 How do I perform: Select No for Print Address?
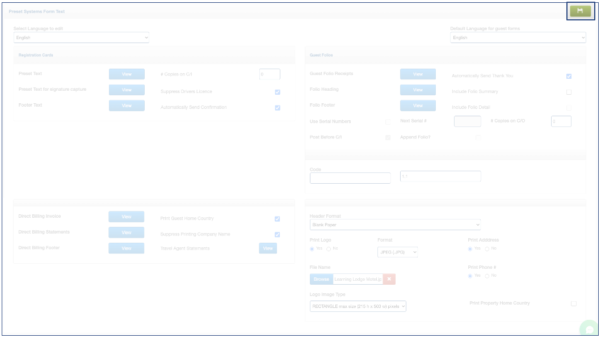(x=487, y=249)
